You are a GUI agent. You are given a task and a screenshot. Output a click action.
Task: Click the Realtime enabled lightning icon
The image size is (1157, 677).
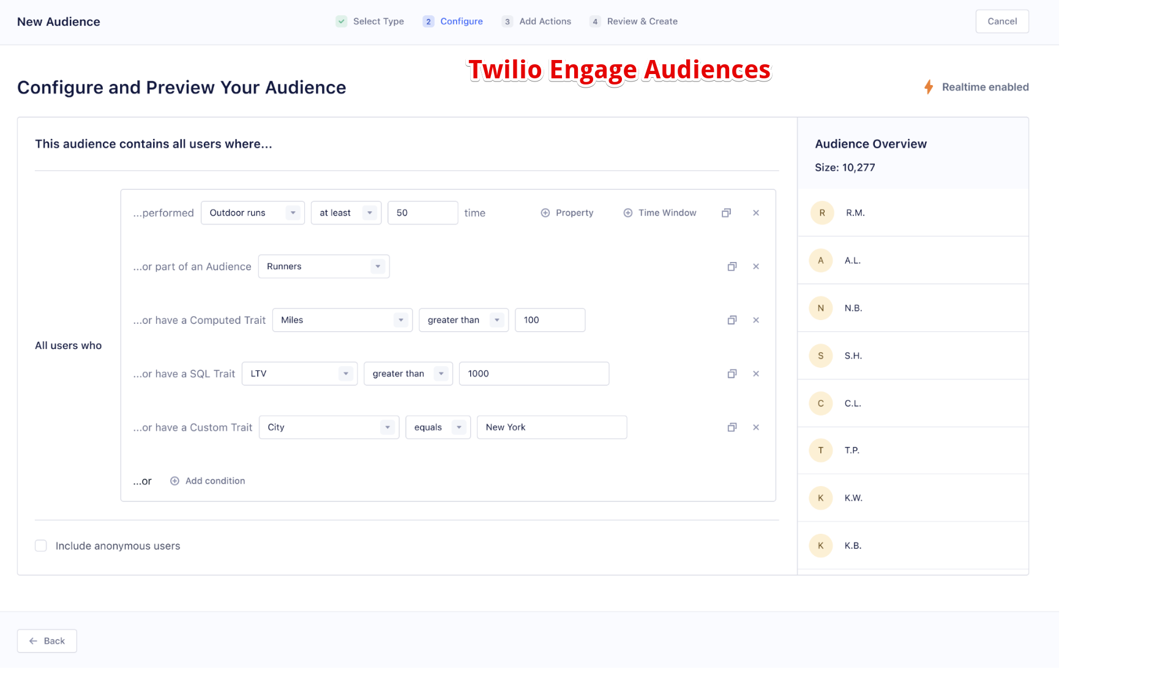tap(929, 87)
